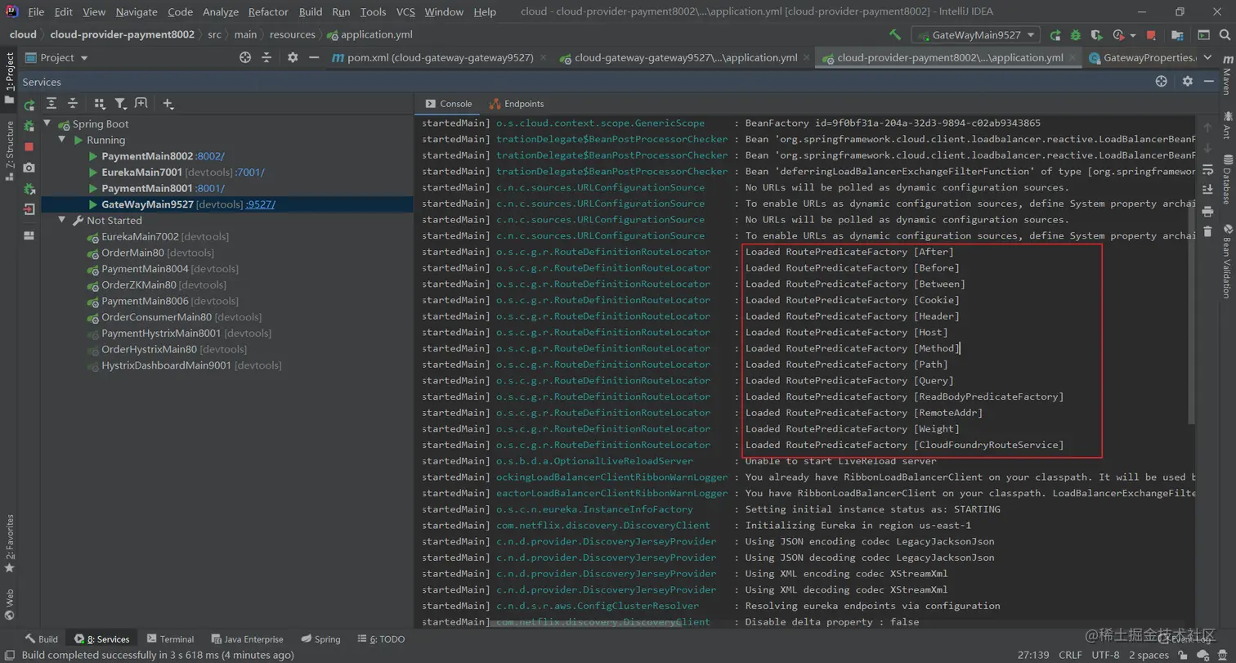Viewport: 1236px width, 663px height.
Task: Open the 6: TODO tool window
Action: [x=381, y=639]
